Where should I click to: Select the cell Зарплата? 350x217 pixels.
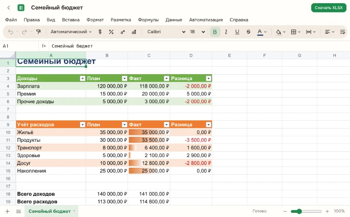point(51,86)
